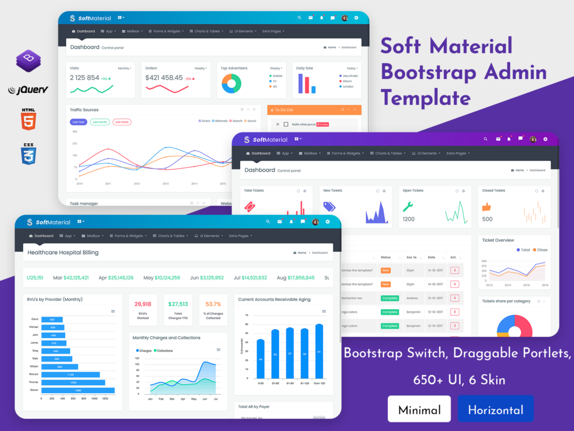
Task: Open the Today dropdown on Daily Sale card
Action: tap(351, 68)
